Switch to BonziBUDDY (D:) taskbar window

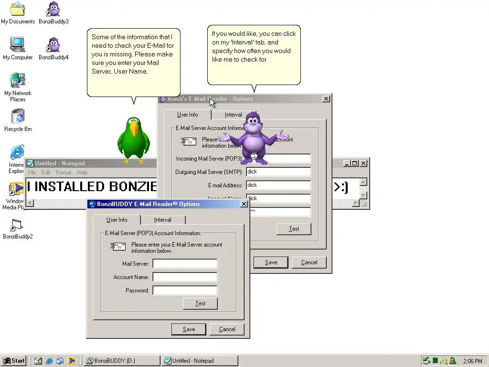(x=122, y=361)
